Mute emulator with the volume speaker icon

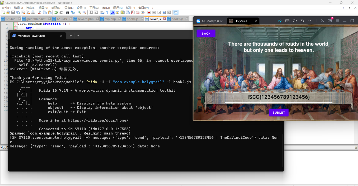coord(295,21)
